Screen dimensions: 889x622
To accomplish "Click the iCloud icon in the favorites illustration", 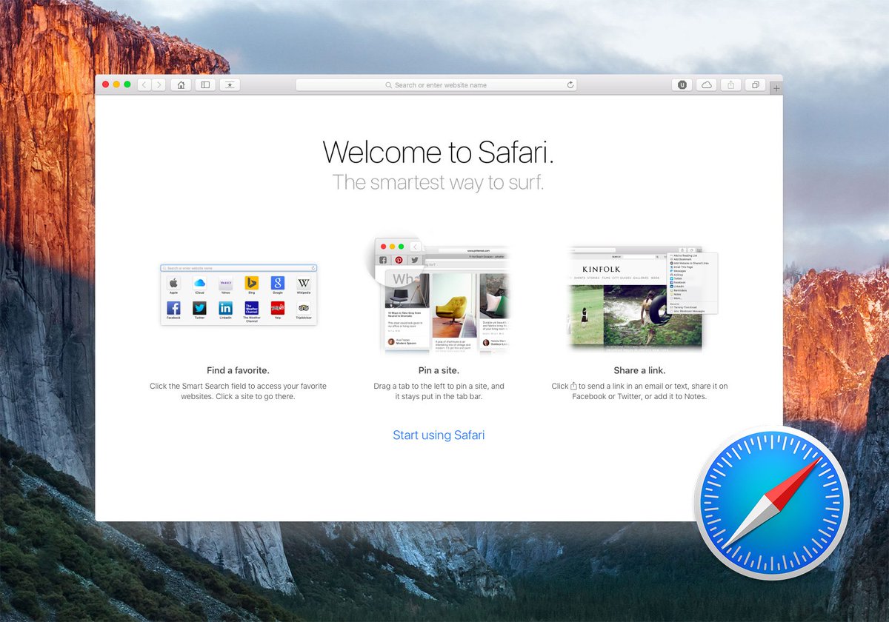I will point(199,283).
